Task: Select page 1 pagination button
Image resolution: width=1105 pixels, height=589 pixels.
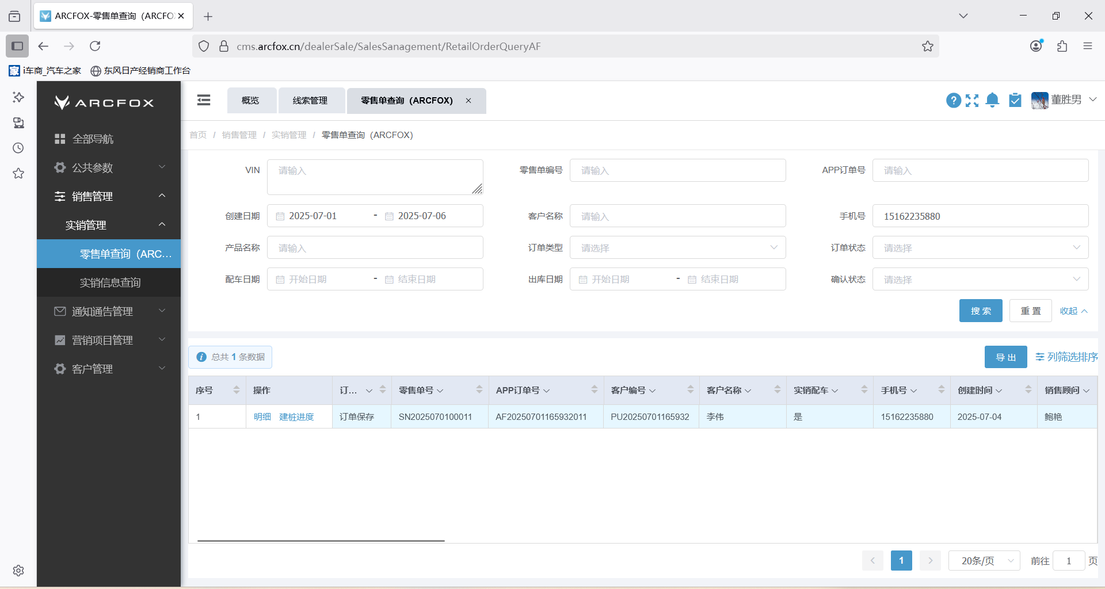Action: 901,560
